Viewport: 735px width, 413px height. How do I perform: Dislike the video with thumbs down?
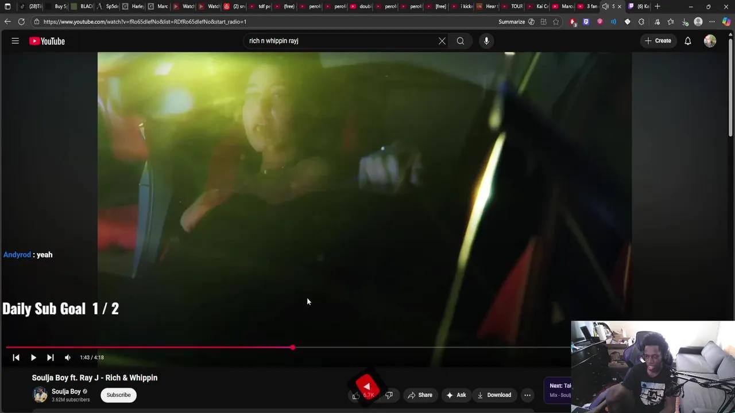pyautogui.click(x=389, y=395)
